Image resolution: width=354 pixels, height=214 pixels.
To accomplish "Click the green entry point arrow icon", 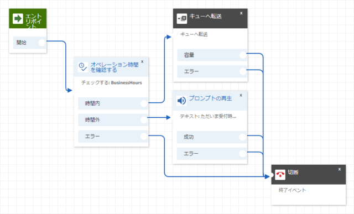I will point(18,18).
